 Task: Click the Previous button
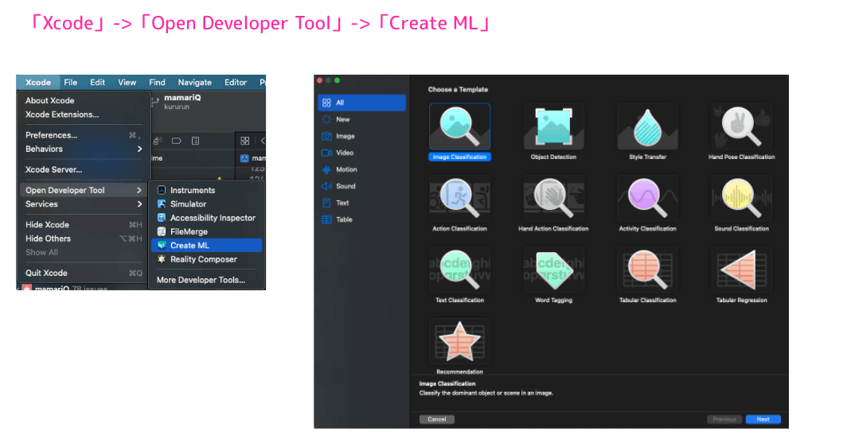724,419
